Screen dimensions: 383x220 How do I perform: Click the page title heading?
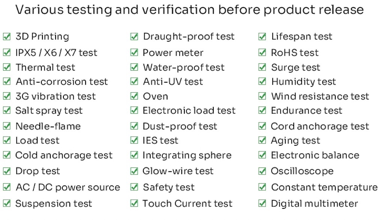pos(190,10)
